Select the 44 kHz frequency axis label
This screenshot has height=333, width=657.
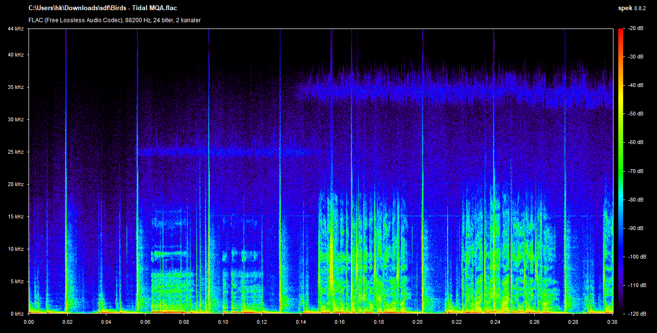point(15,29)
